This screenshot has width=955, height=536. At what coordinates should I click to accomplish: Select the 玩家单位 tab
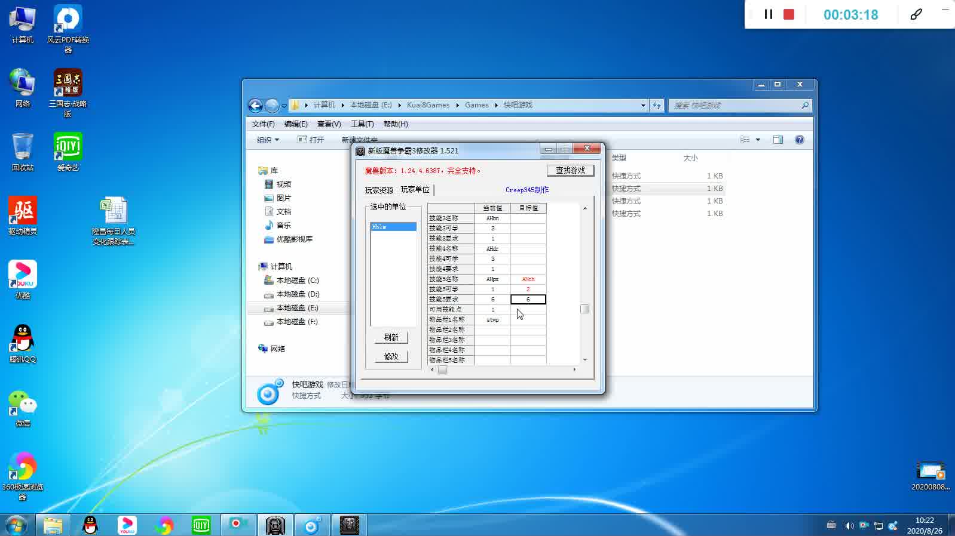coord(415,190)
